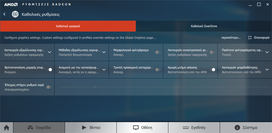
Task: Close the Radeon settings window
Action: pyautogui.click(x=268, y=4)
